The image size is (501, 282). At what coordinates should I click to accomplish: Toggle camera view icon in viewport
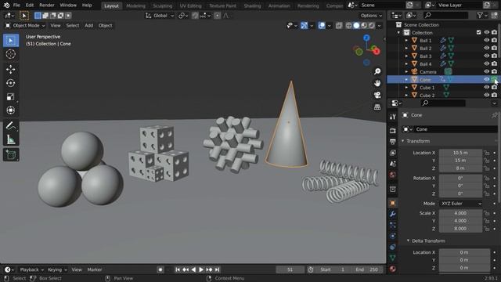(377, 95)
